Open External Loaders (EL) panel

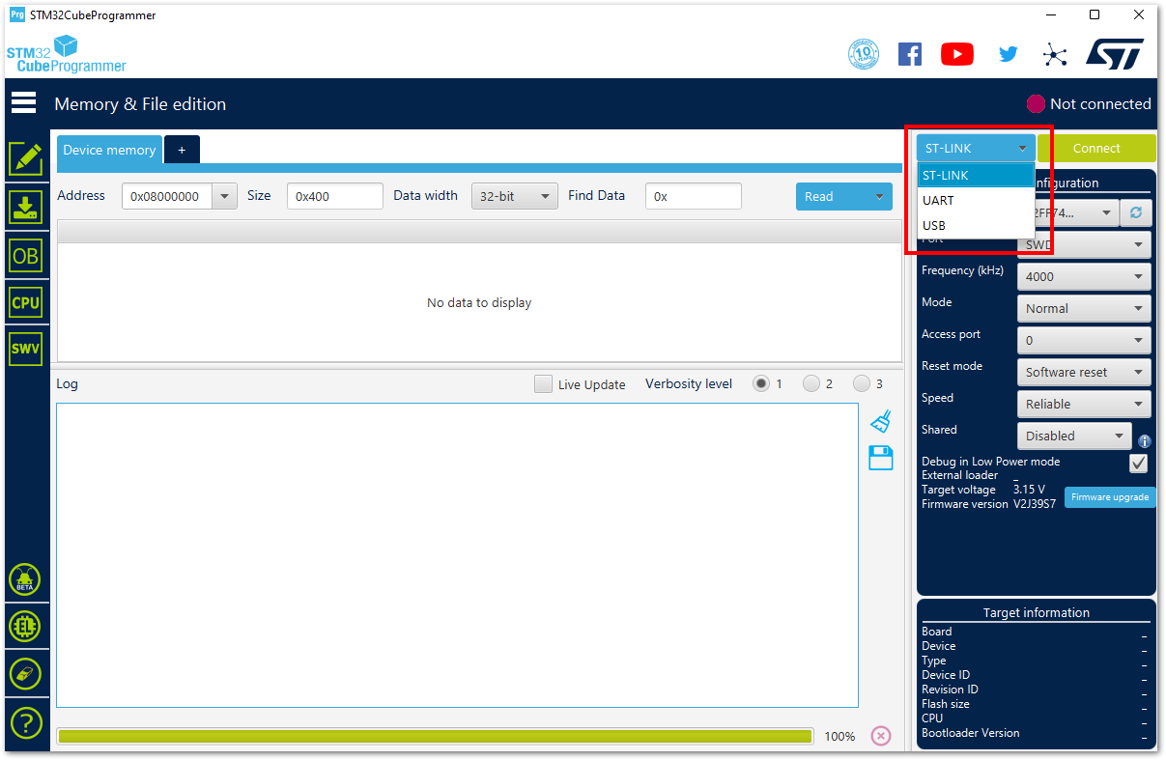(x=25, y=627)
